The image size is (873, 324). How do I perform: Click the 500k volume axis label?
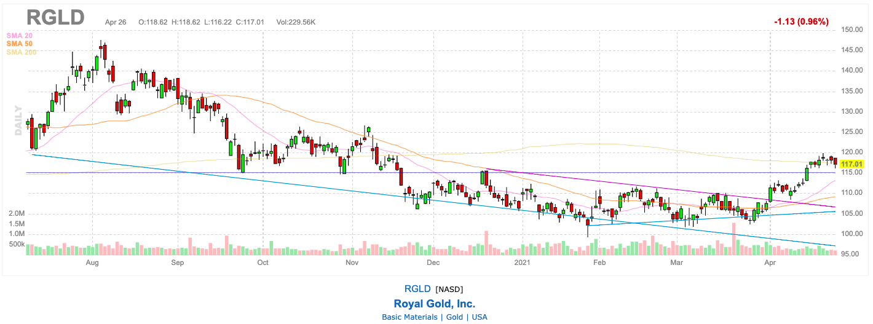(x=15, y=245)
